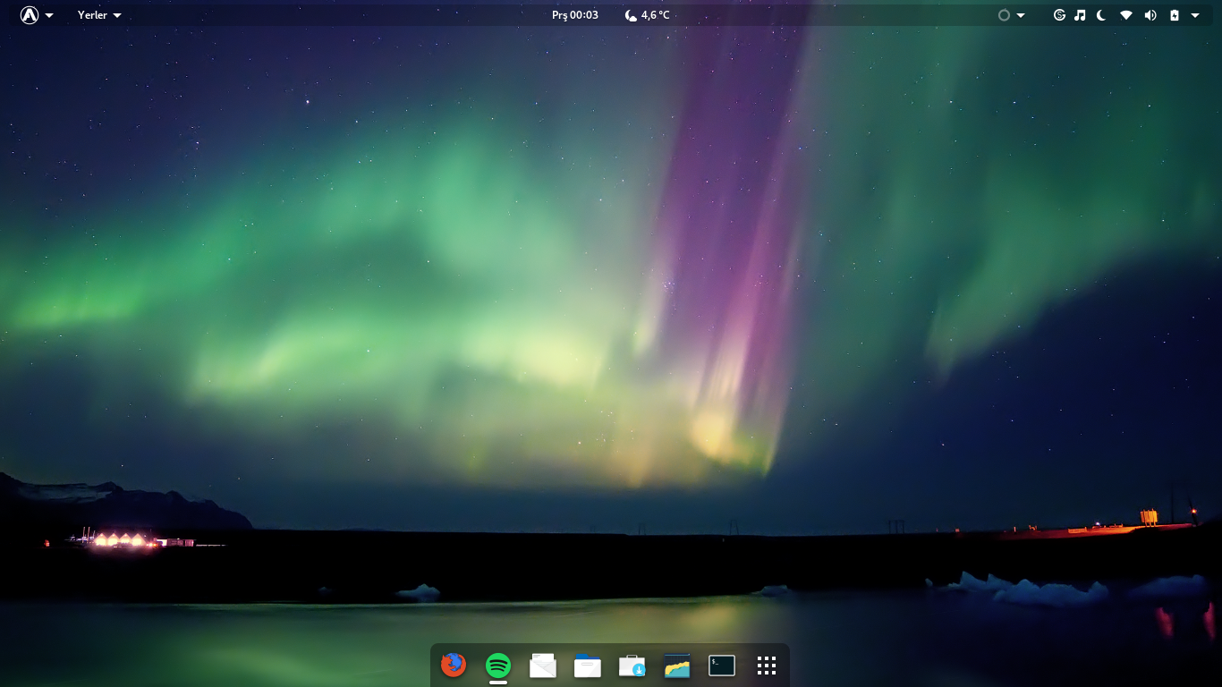Open the Software shopping bag icon
Image resolution: width=1222 pixels, height=687 pixels.
tap(632, 666)
